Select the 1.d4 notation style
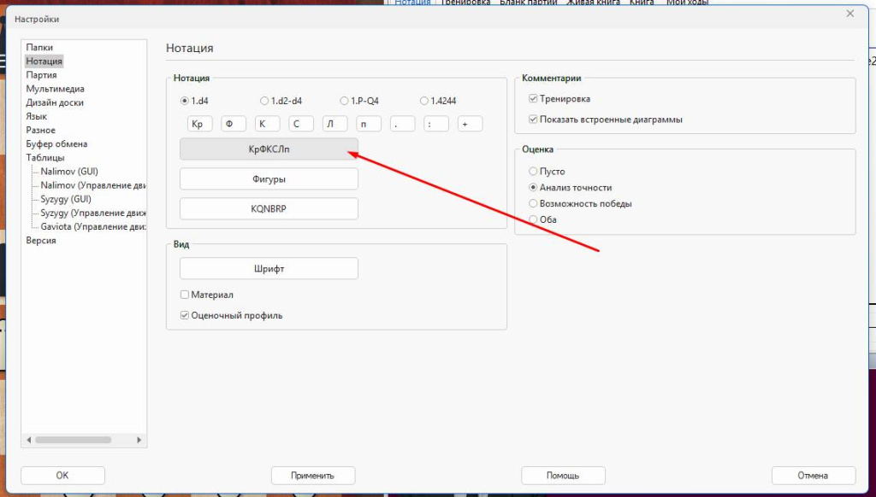The height and width of the screenshot is (497, 876). click(185, 100)
